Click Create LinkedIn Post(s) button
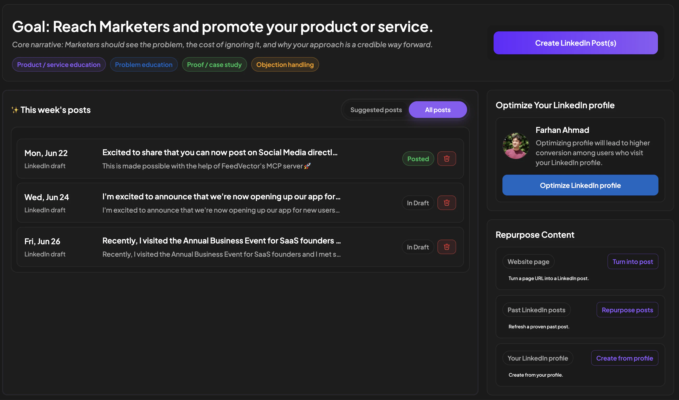Viewport: 679px width, 400px height. (575, 43)
